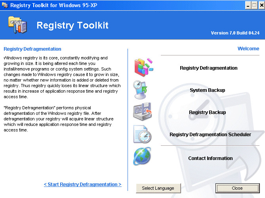The width and height of the screenshot is (265, 198).
Task: Click the title bar application icon
Action: (x=5, y=5)
